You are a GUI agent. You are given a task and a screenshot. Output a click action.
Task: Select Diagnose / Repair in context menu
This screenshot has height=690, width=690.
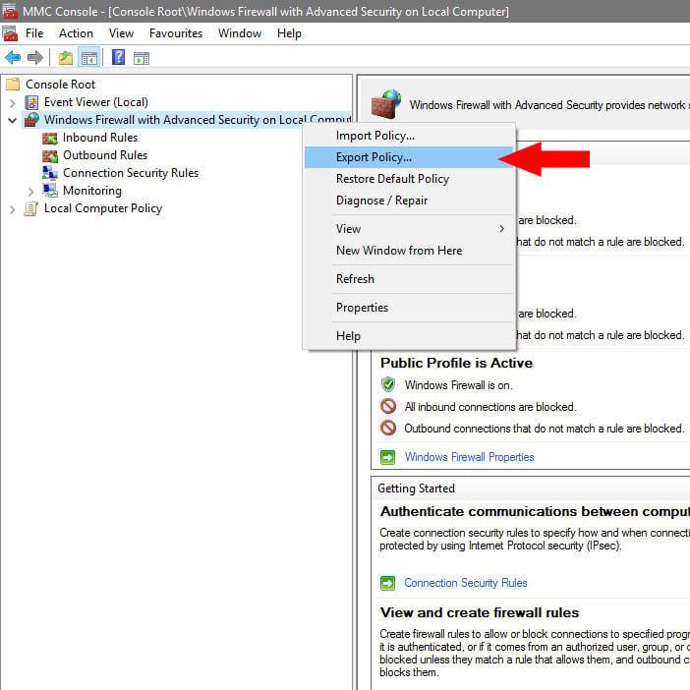(x=409, y=201)
